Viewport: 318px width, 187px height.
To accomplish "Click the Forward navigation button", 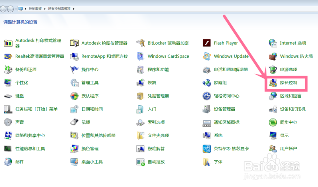I will [10, 9].
